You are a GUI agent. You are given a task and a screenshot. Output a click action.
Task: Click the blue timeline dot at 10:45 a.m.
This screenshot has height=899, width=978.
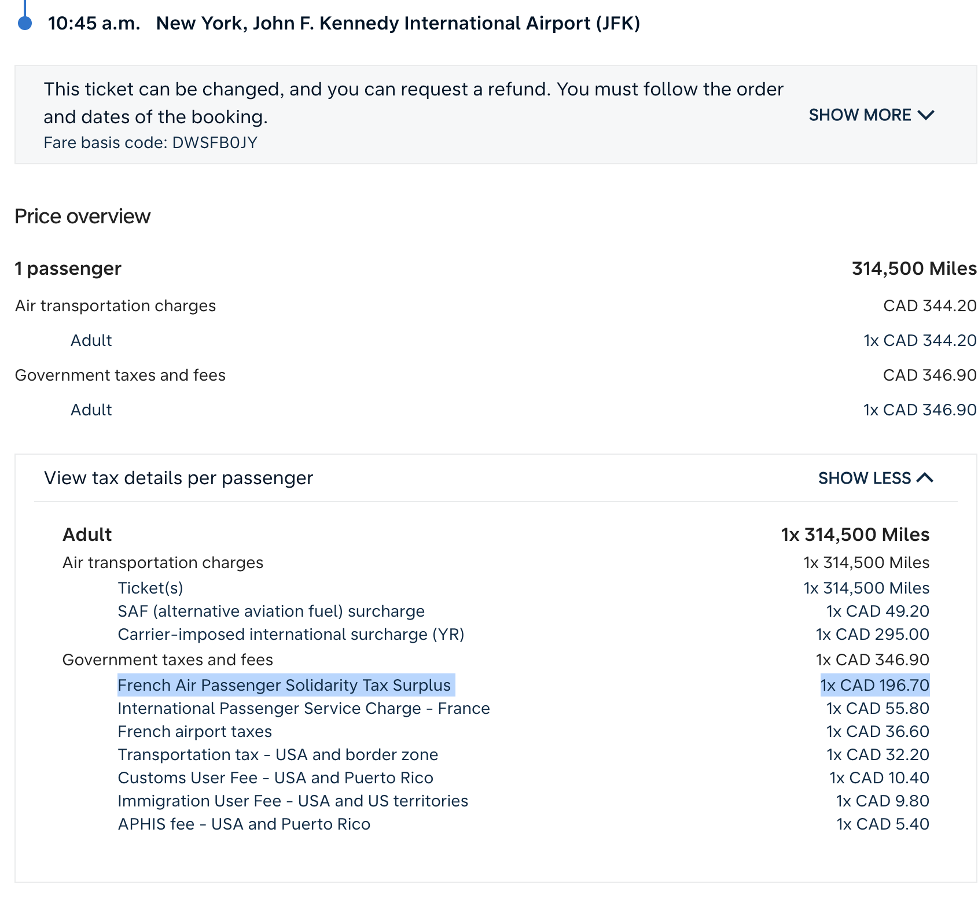click(25, 23)
